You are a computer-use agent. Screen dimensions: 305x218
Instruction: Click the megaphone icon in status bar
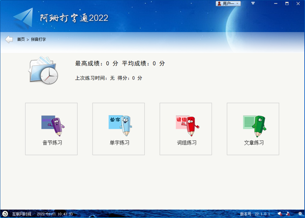tap(280, 213)
